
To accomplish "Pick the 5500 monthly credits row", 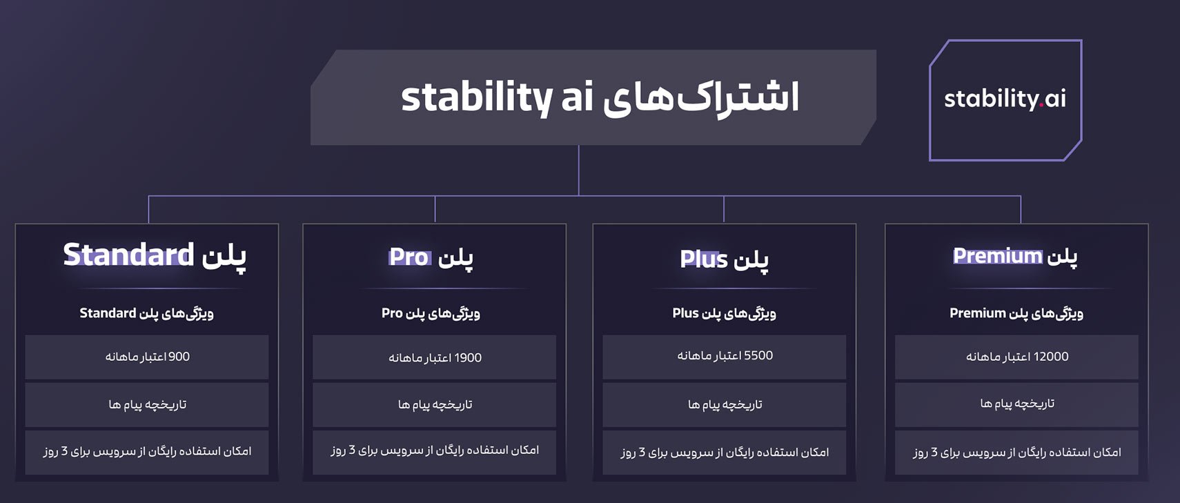I will click(724, 356).
